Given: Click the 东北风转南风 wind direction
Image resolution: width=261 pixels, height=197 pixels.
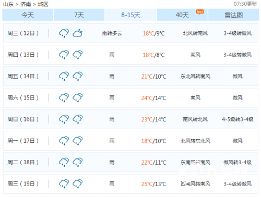Looking at the screenshot, I should 195,76.
